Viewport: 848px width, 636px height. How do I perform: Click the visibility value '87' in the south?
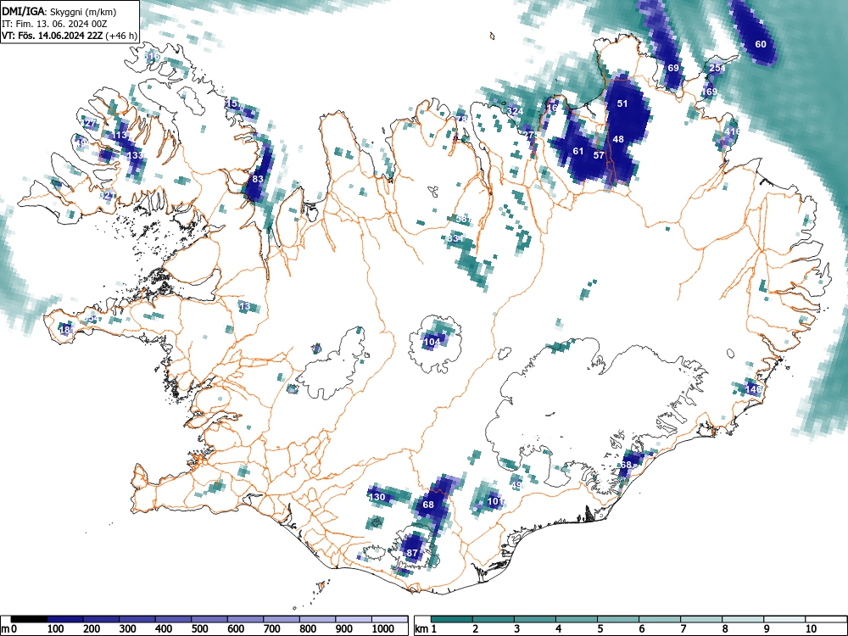[x=412, y=553]
